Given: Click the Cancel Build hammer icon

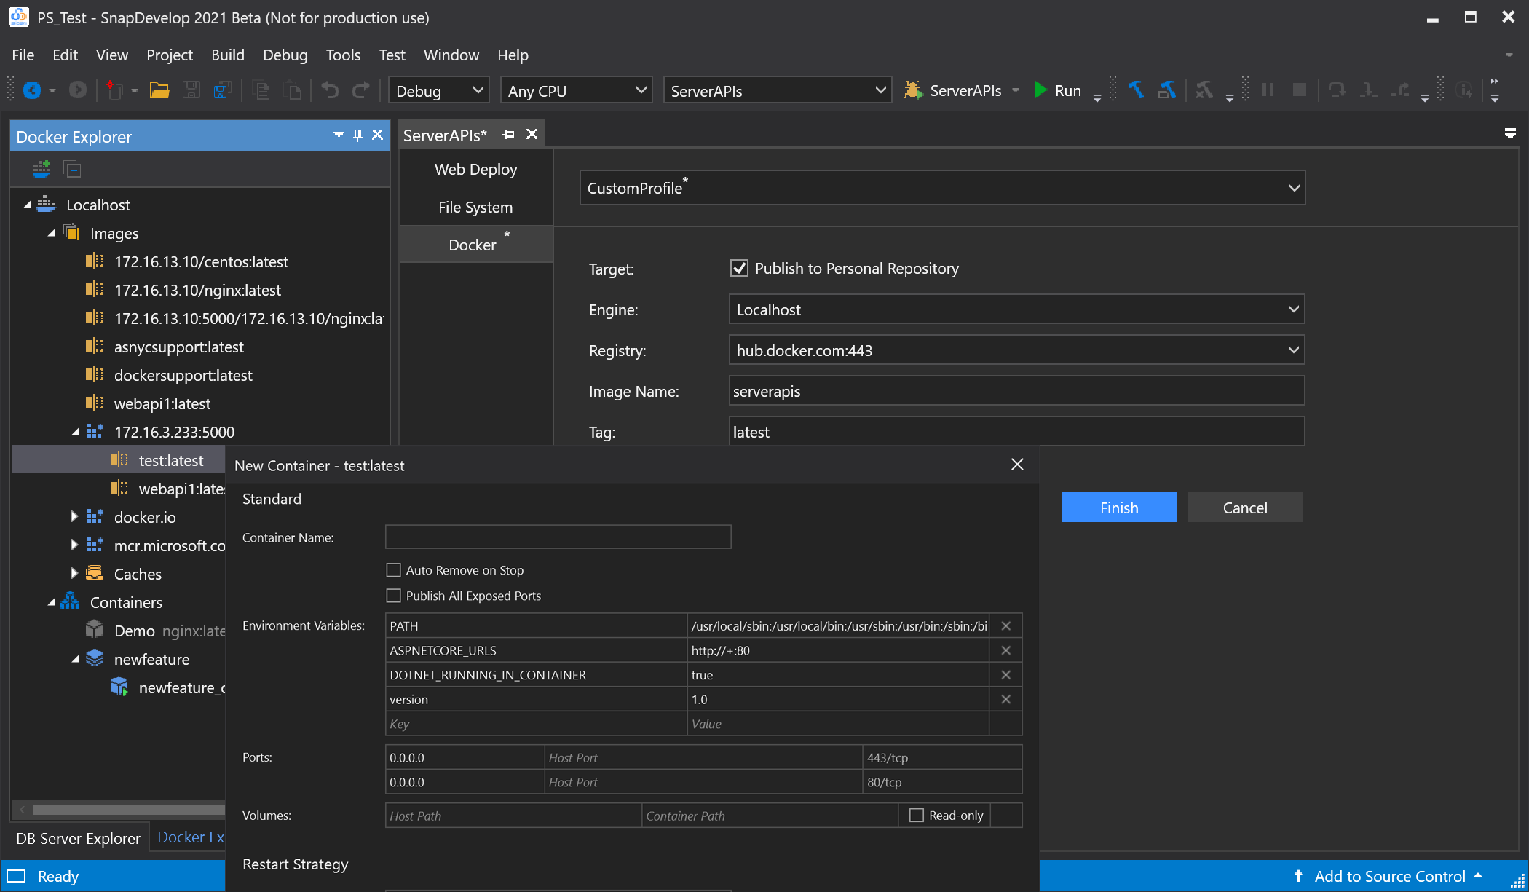Looking at the screenshot, I should (x=1204, y=90).
